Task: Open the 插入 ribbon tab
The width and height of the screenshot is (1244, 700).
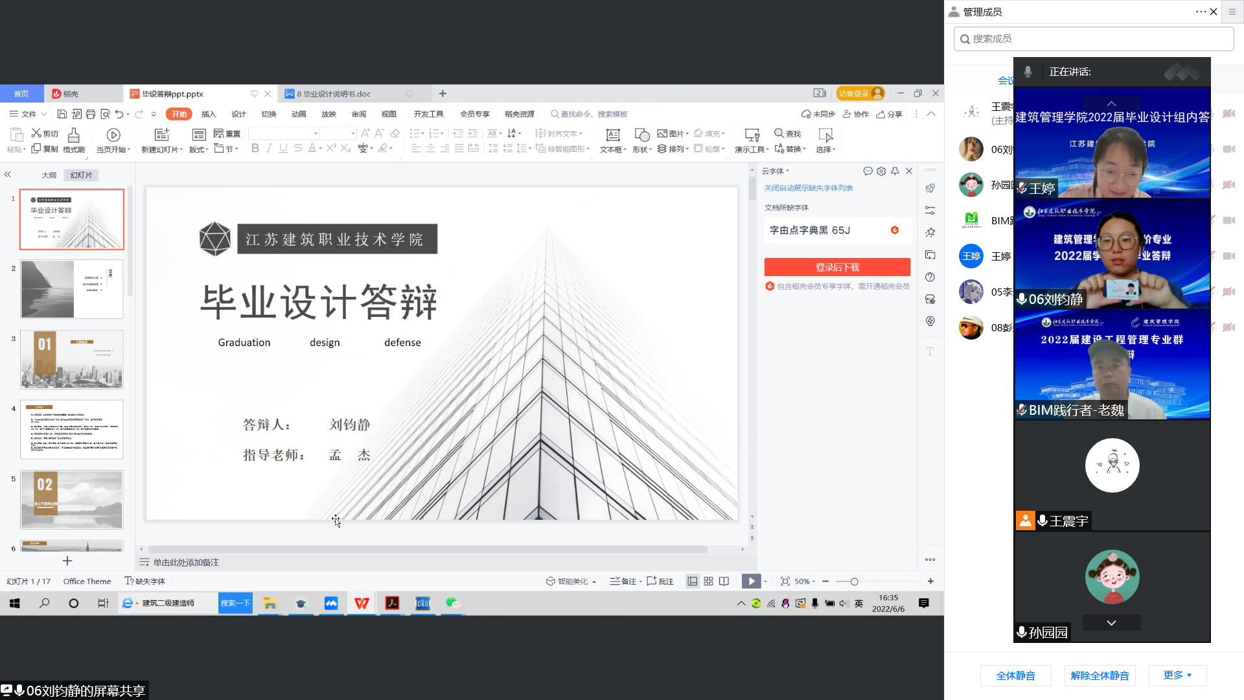Action: [x=208, y=114]
